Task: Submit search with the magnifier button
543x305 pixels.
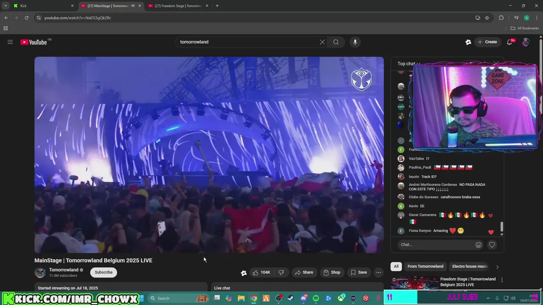Action: (336, 42)
